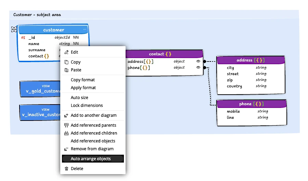Image resolution: width=308 pixels, height=181 pixels.
Task: Select Copy format menu entry
Action: tap(93, 80)
